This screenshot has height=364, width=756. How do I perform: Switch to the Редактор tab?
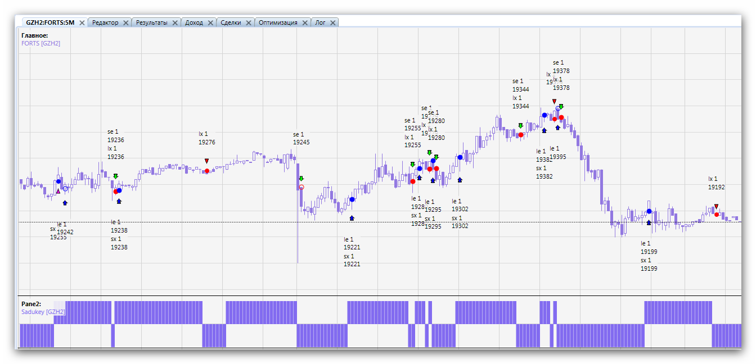(x=105, y=22)
